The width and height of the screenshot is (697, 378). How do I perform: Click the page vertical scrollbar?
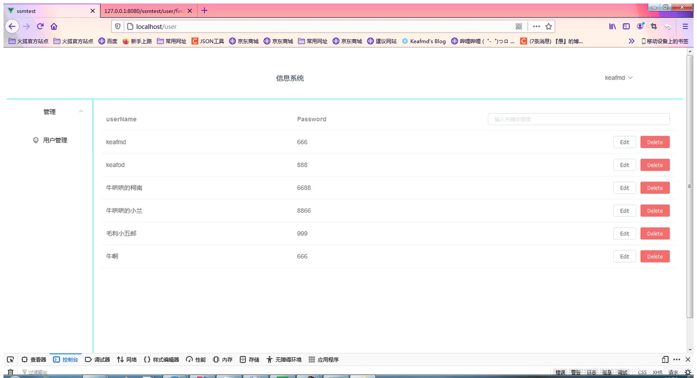click(690, 187)
